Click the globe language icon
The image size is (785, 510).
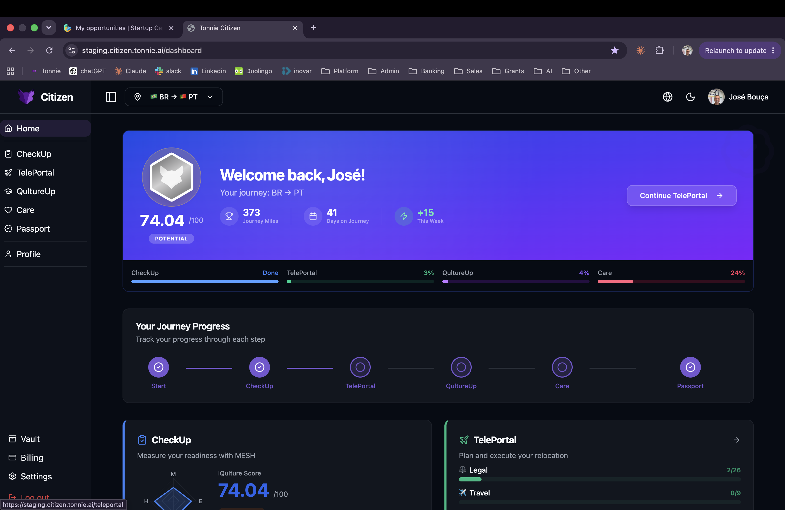(x=668, y=97)
